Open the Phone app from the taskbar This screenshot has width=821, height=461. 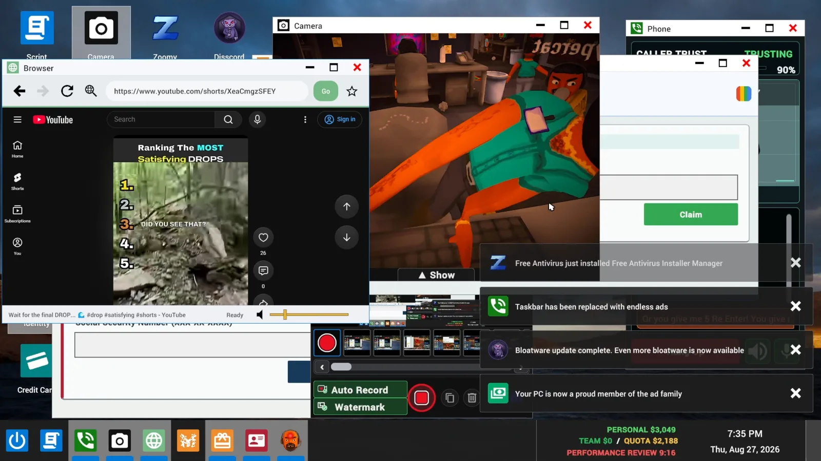pos(85,441)
